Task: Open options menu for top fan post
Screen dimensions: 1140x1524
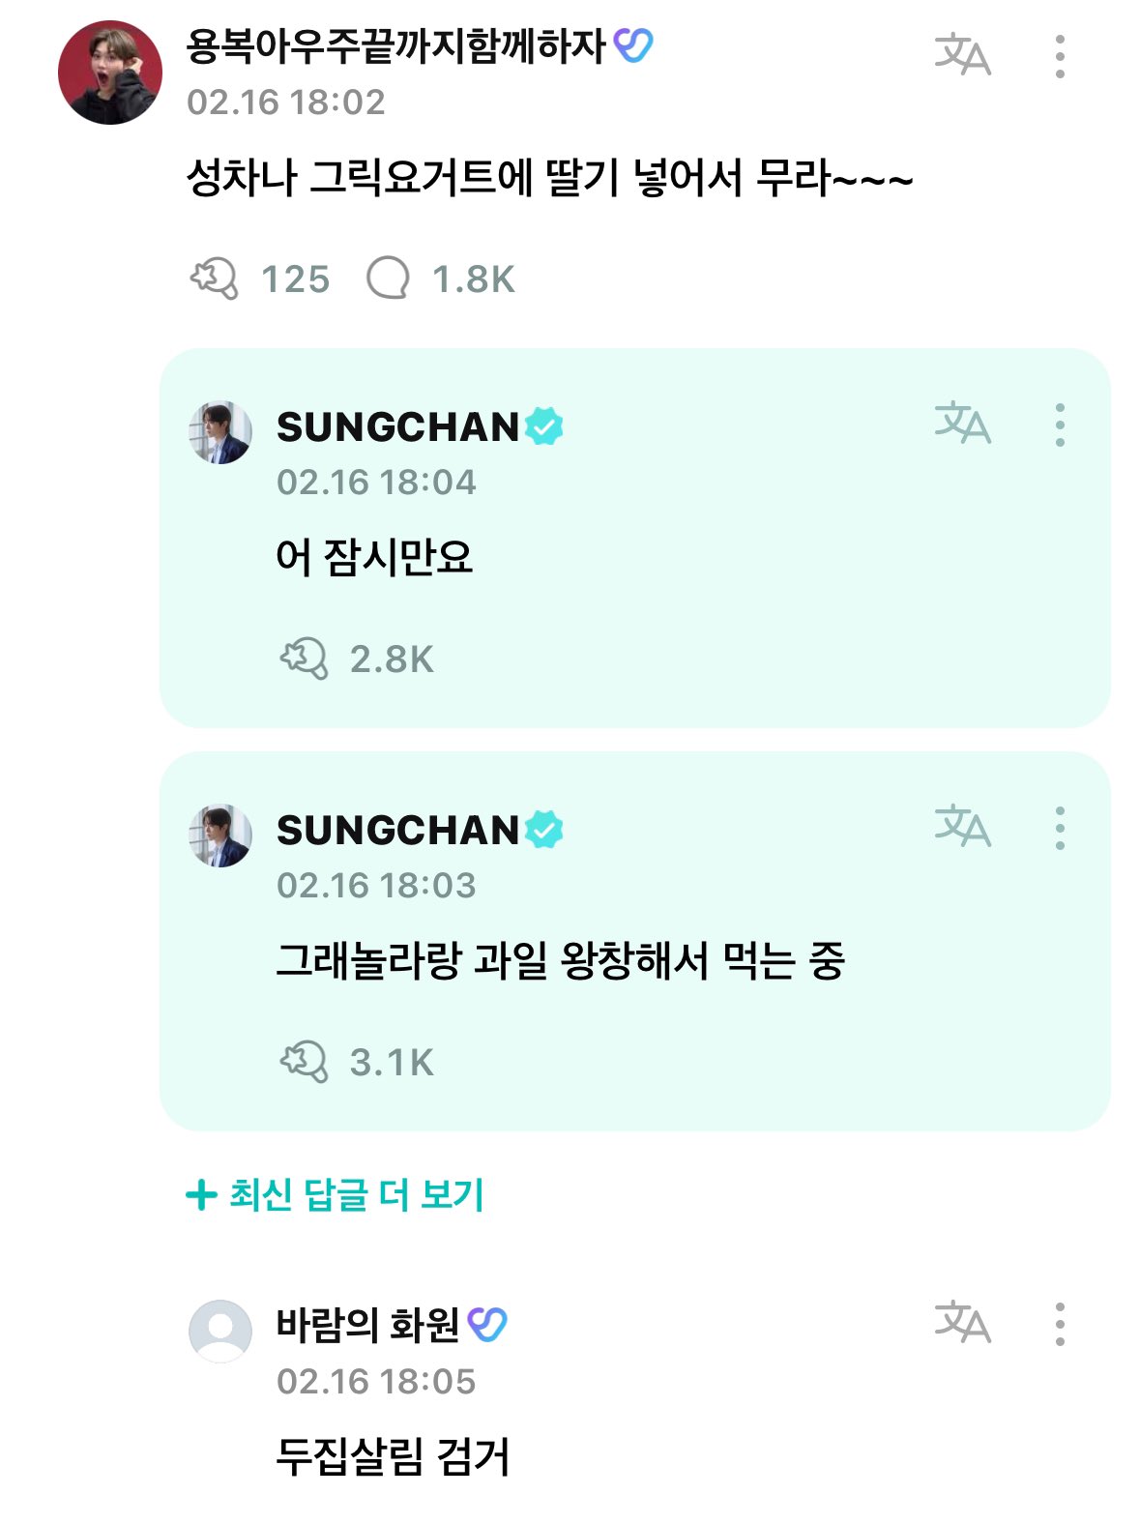Action: (x=1060, y=56)
